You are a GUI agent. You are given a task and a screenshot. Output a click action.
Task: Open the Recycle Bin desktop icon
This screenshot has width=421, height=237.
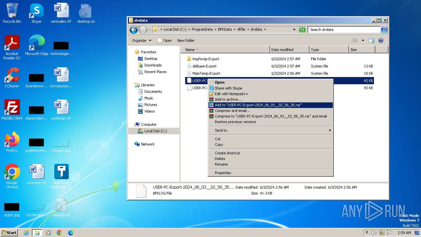[12, 13]
